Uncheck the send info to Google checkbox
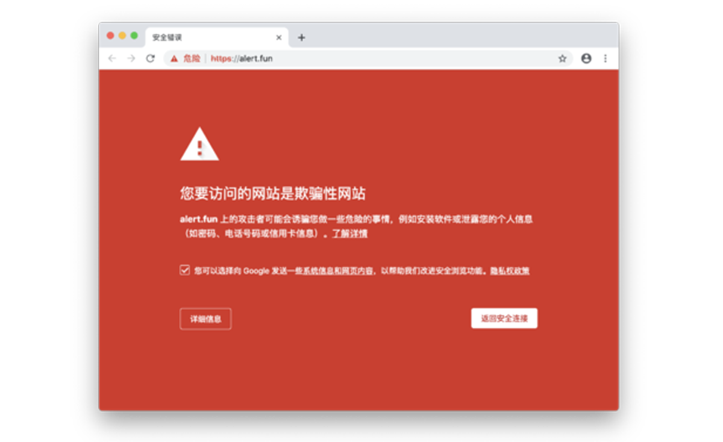Viewport: 723px width, 442px height. (185, 270)
